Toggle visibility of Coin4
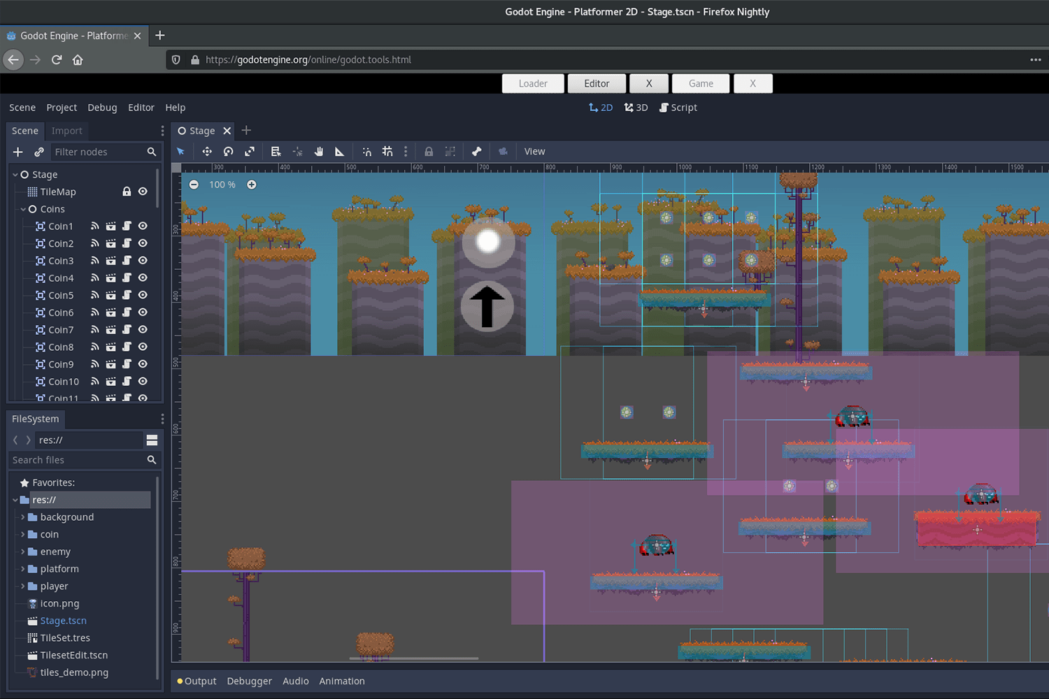Image resolution: width=1049 pixels, height=699 pixels. tap(143, 278)
